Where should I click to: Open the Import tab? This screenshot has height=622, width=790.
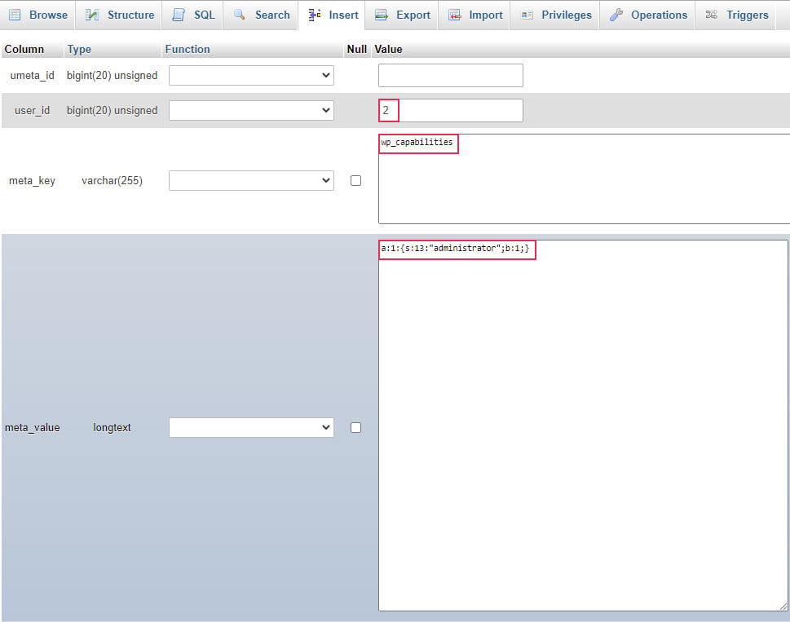474,15
